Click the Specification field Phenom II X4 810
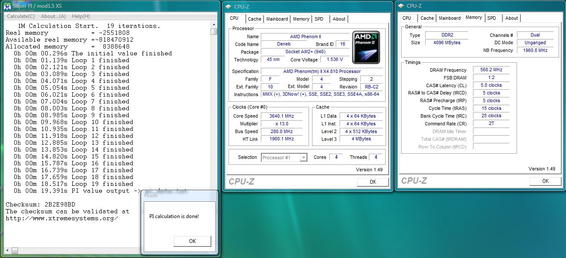The width and height of the screenshot is (566, 258). coord(322,71)
